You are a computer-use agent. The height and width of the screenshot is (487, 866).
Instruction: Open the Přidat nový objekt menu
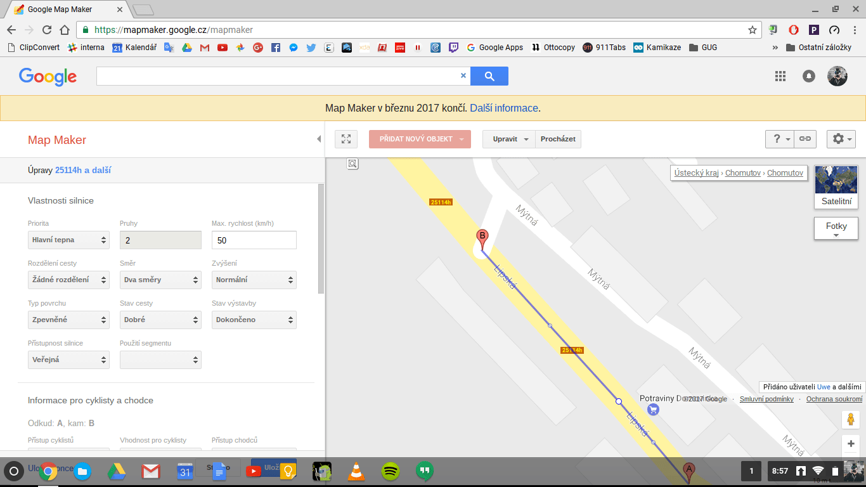click(x=420, y=139)
